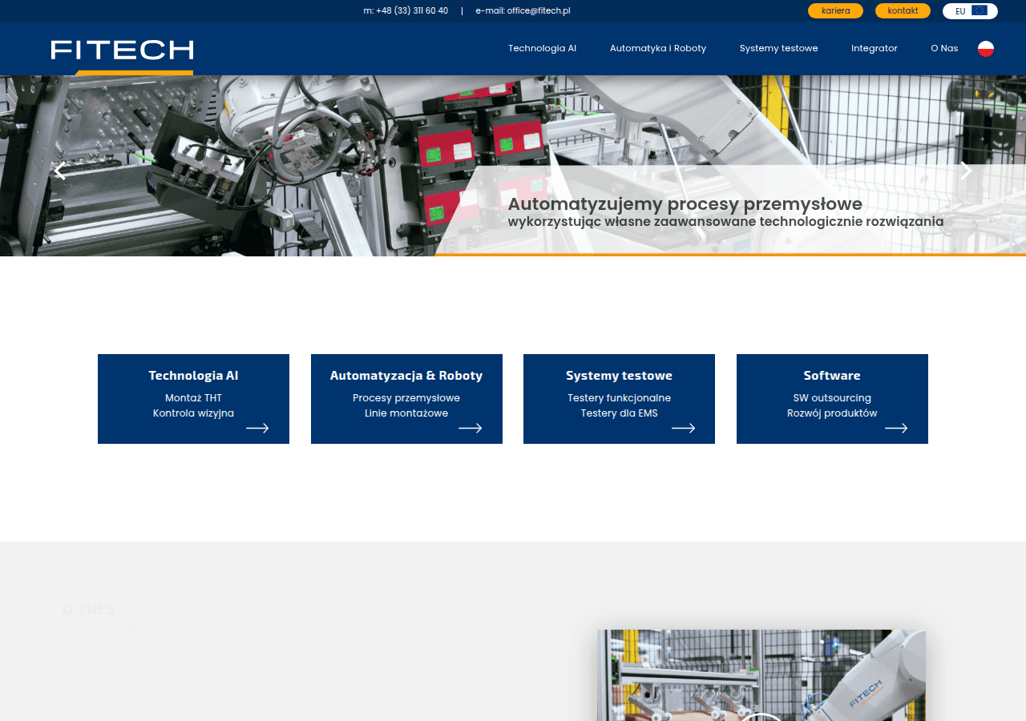Click arrow on Software card
The height and width of the screenshot is (721, 1026).
click(896, 429)
